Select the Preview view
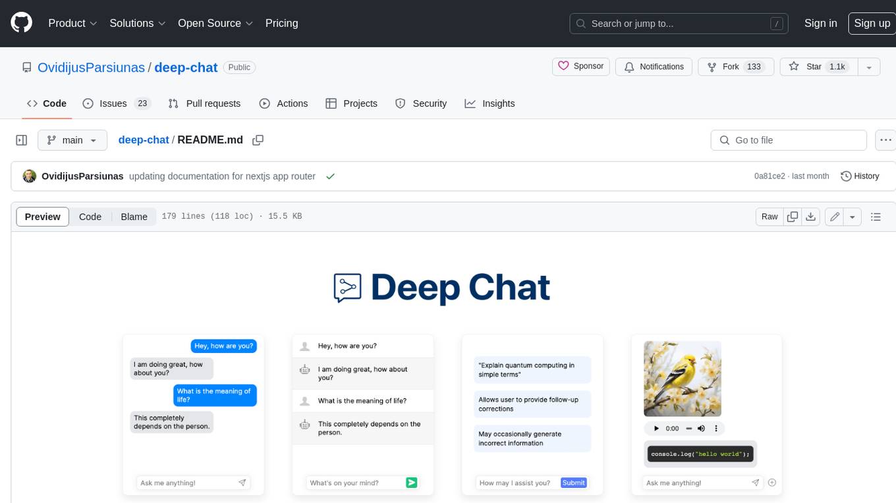This screenshot has width=896, height=503. (43, 217)
